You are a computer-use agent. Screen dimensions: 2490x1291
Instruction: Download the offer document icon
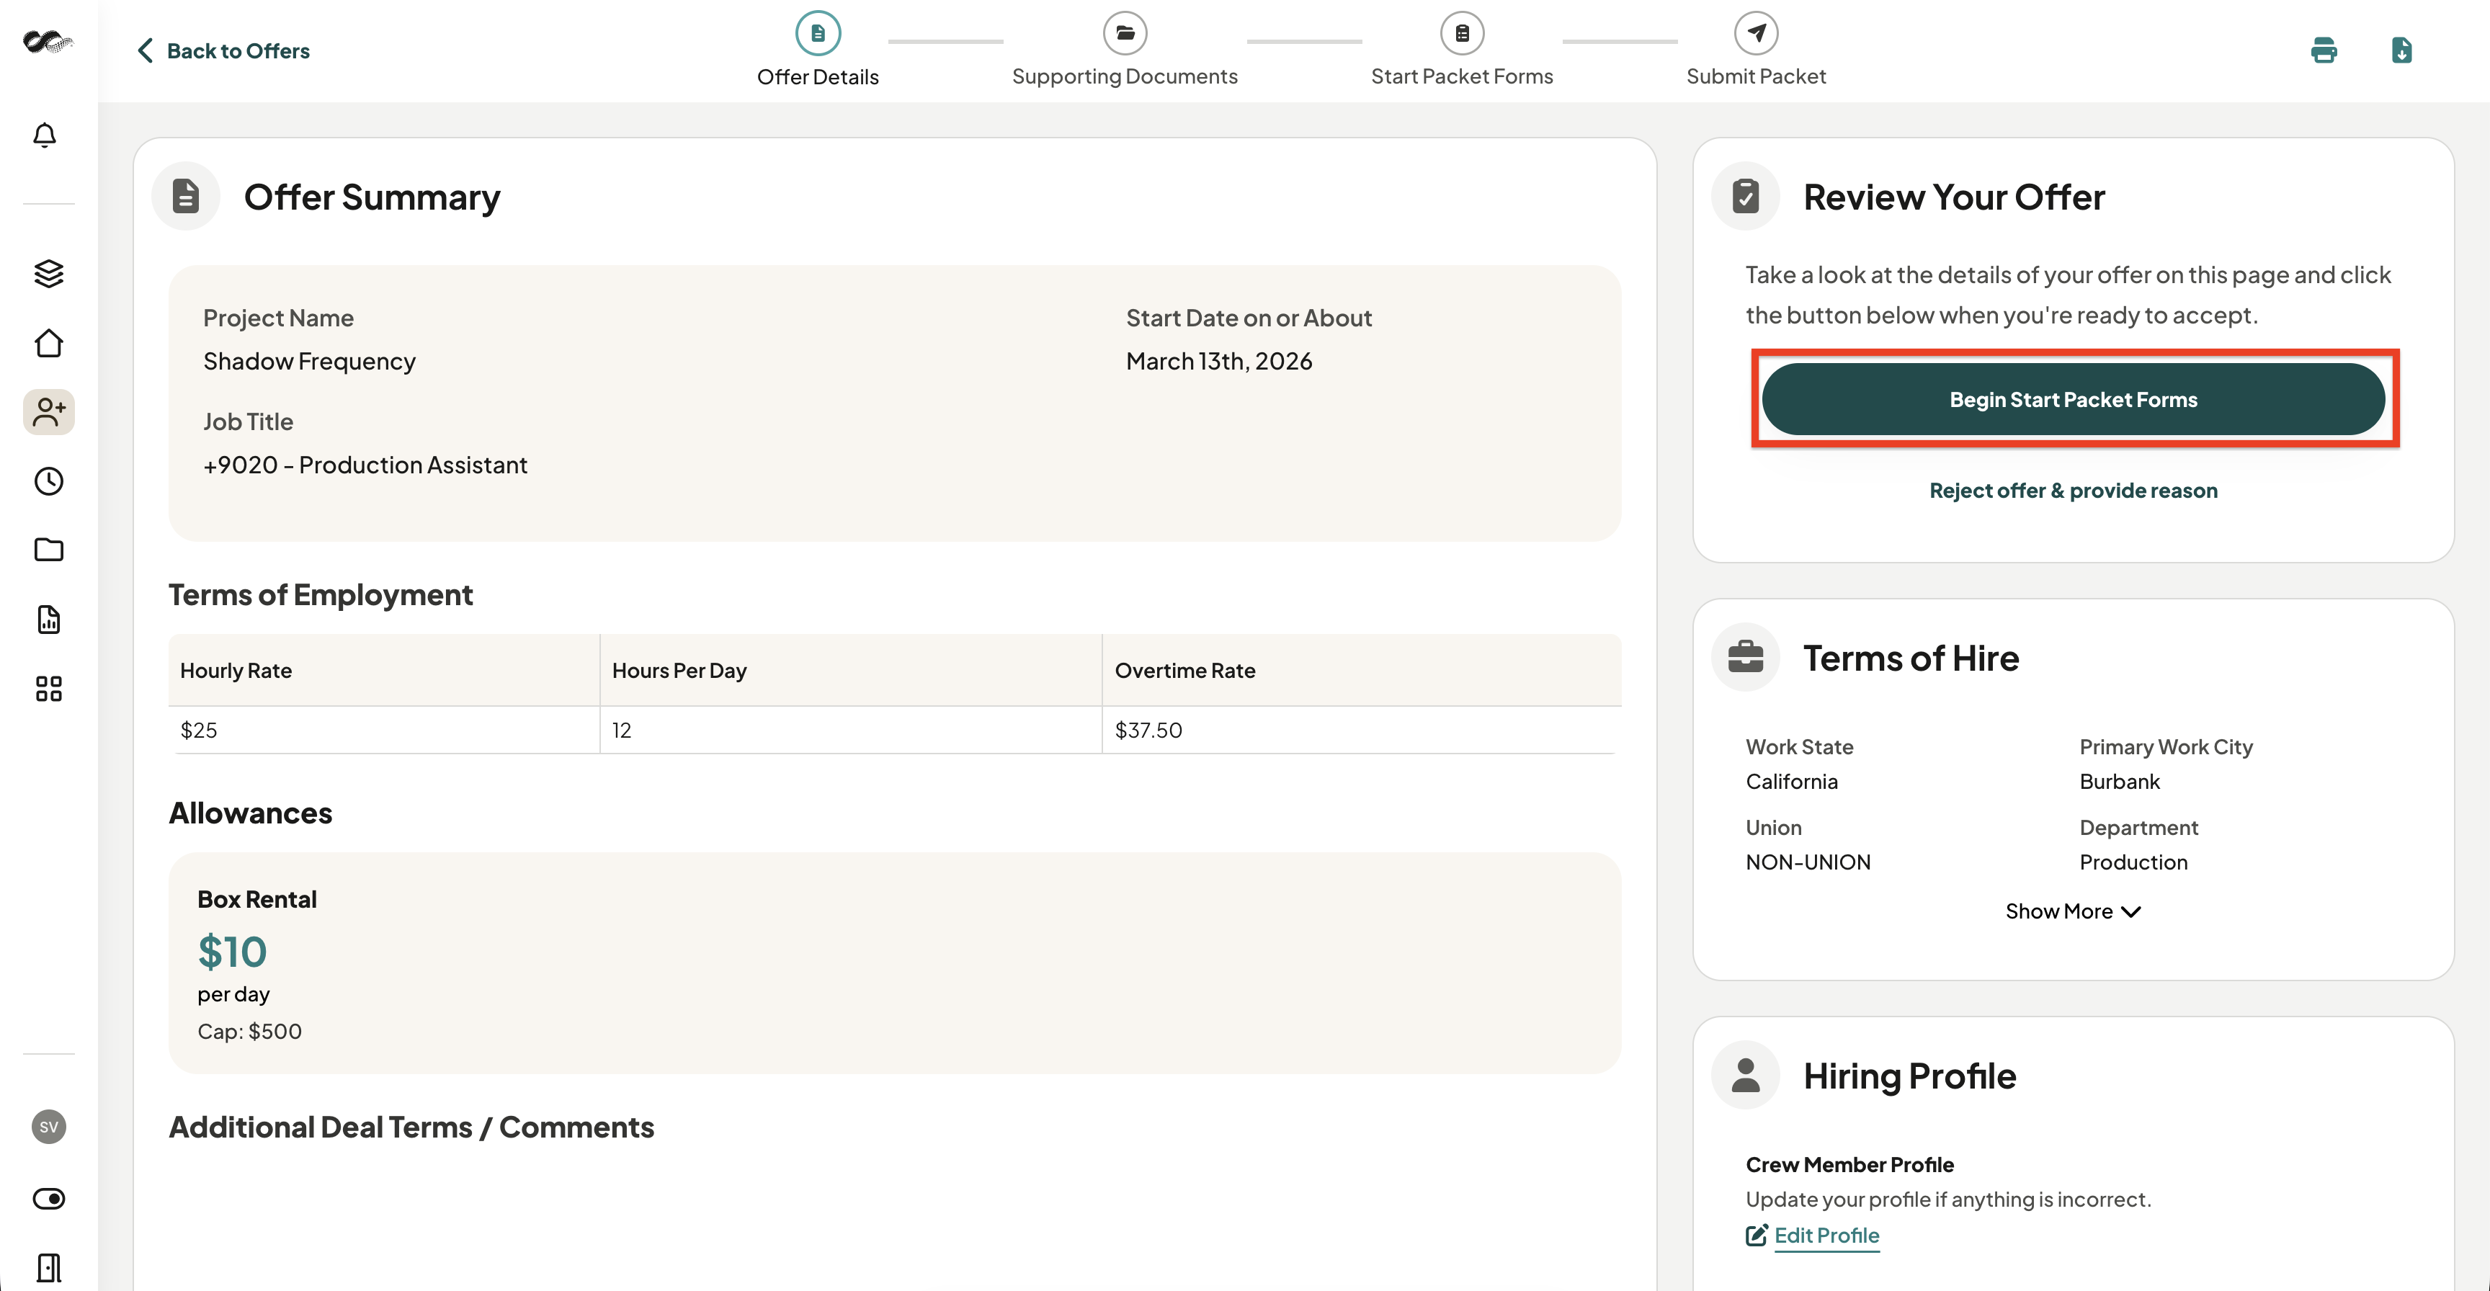(2401, 50)
